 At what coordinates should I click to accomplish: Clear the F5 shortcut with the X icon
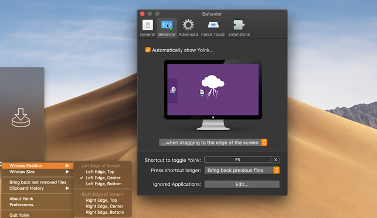(276, 160)
